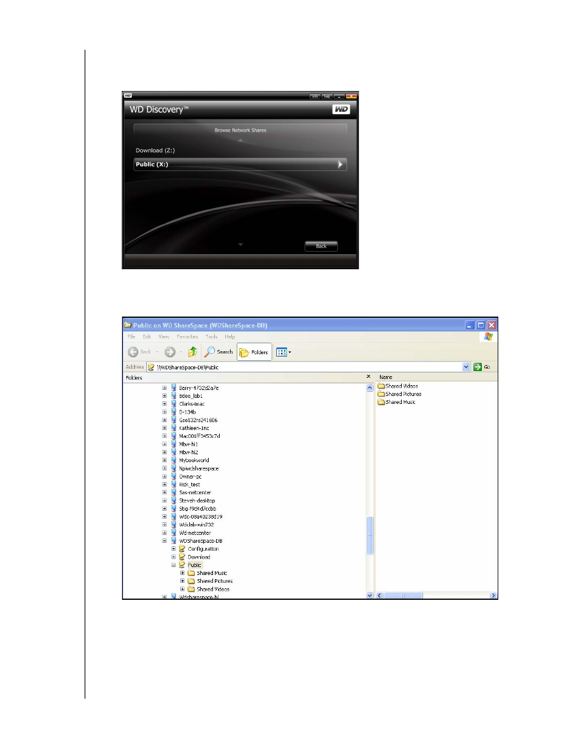Expand the Npiwdsharespace tree node
The image size is (579, 749).
click(164, 469)
